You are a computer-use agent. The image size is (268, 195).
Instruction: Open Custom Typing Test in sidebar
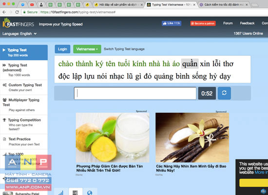(24, 87)
